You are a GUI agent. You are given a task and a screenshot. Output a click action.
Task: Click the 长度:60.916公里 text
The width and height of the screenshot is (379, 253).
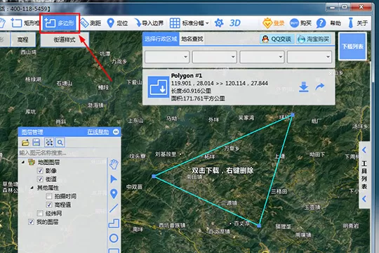(x=191, y=91)
